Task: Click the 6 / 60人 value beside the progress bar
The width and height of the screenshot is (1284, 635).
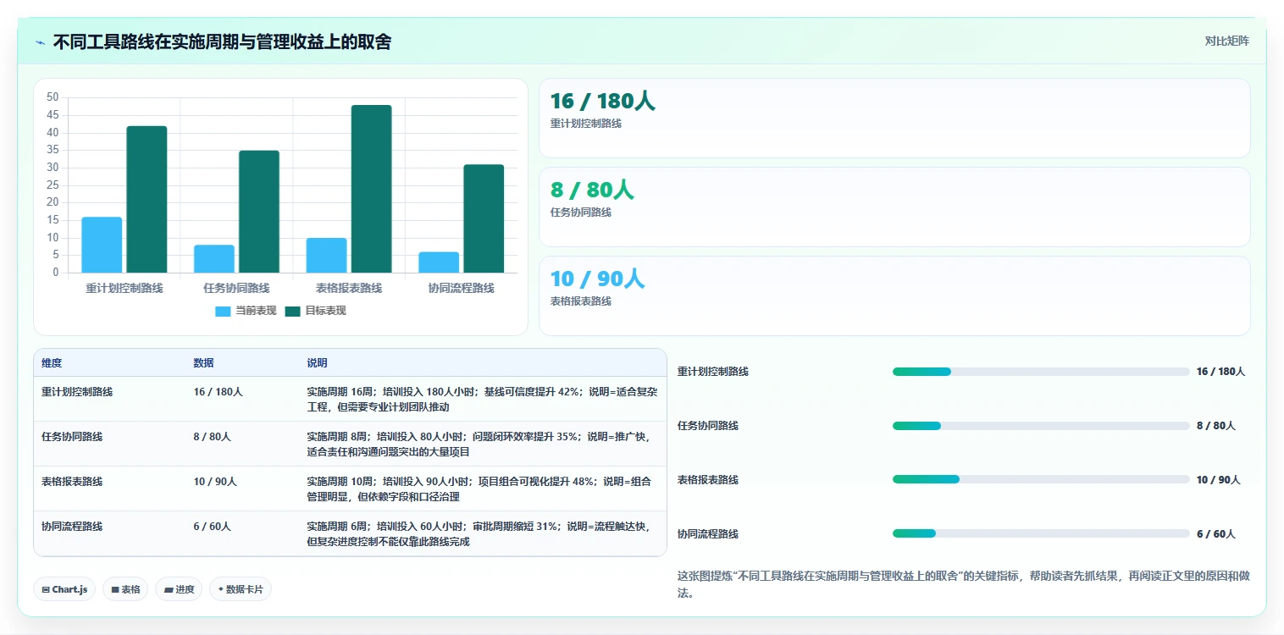Action: (1215, 534)
